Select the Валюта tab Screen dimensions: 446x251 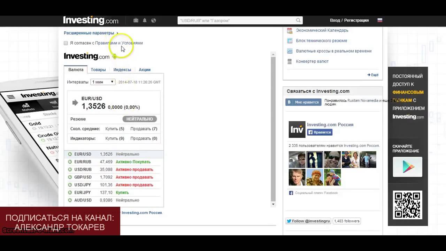coord(76,70)
